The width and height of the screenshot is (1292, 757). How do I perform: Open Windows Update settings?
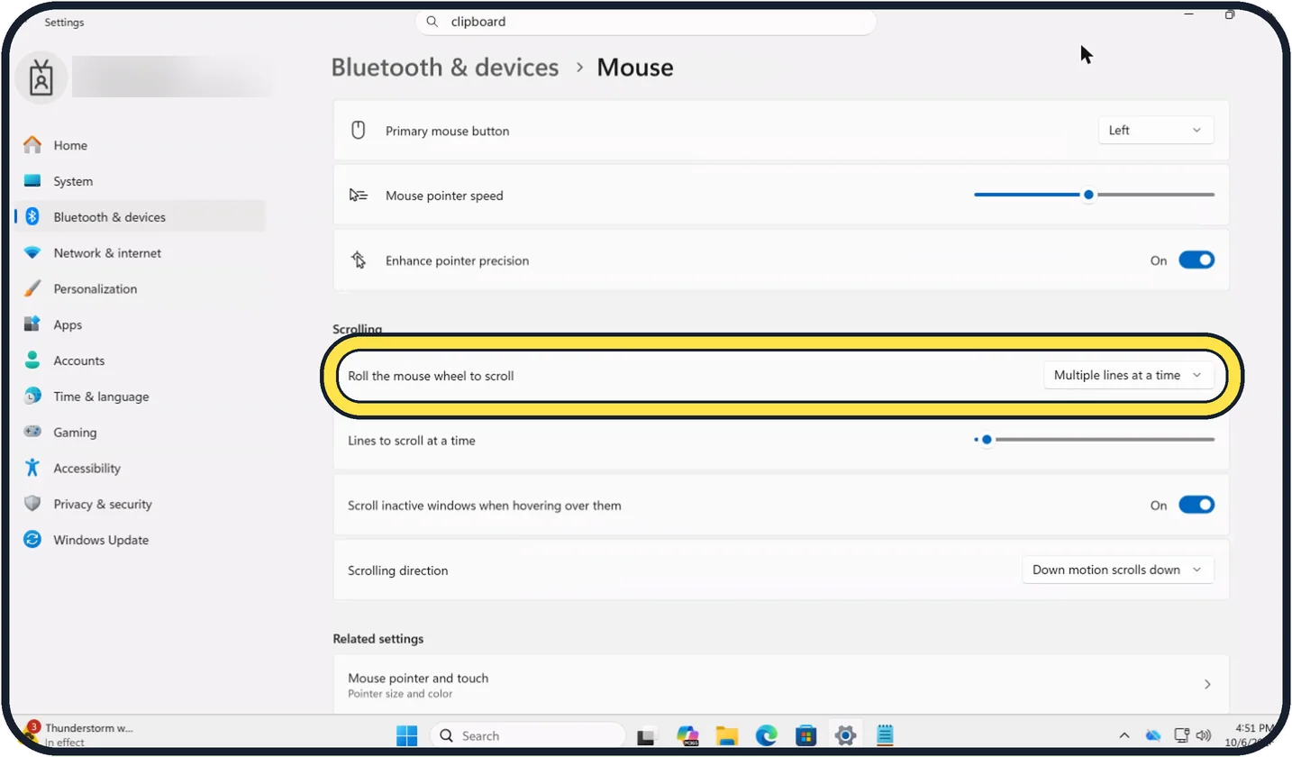[101, 541]
